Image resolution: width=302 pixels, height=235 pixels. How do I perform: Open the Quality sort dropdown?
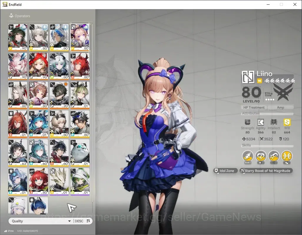point(41,221)
